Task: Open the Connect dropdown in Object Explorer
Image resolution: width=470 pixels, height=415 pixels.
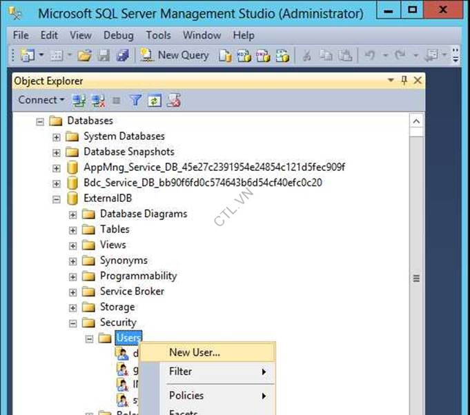Action: click(x=41, y=100)
